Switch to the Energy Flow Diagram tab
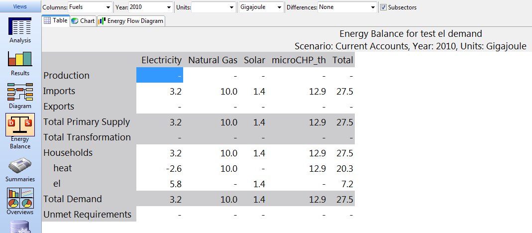The image size is (532, 233). pos(131,21)
